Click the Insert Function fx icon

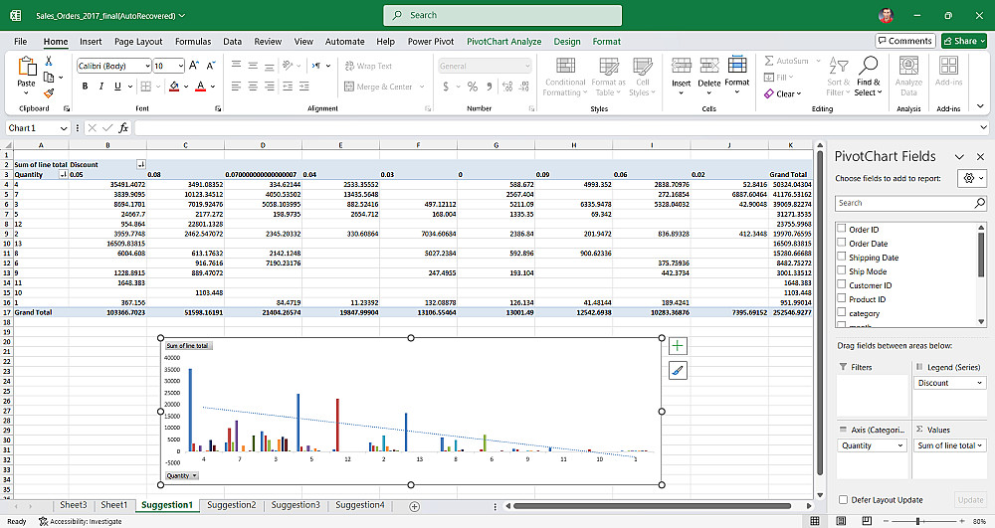click(123, 128)
